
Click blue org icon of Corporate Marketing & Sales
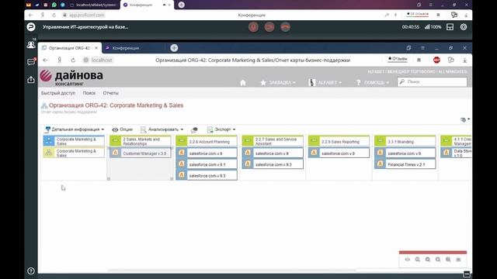click(49, 141)
